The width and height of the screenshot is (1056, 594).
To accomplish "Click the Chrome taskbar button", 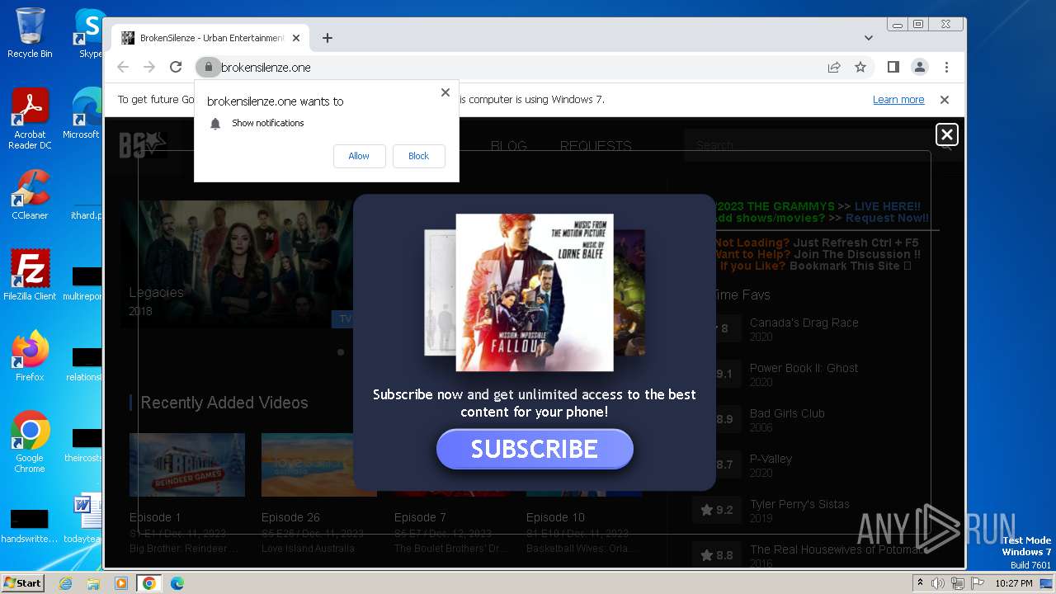I will [149, 583].
